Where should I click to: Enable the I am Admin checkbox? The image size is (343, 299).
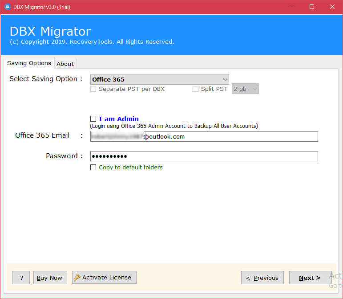(x=93, y=119)
